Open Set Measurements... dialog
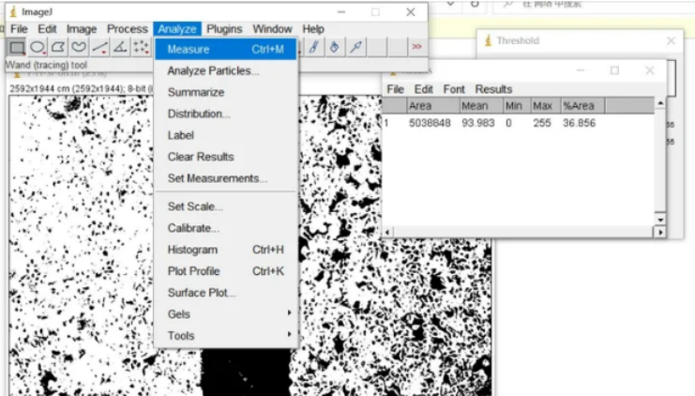 coord(217,178)
